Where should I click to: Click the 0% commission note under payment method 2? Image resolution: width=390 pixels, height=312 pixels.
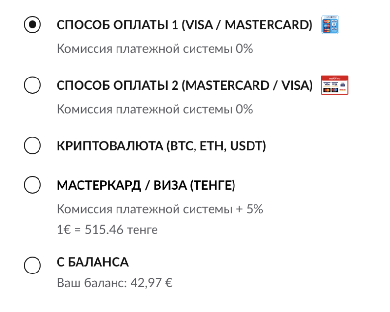(155, 109)
